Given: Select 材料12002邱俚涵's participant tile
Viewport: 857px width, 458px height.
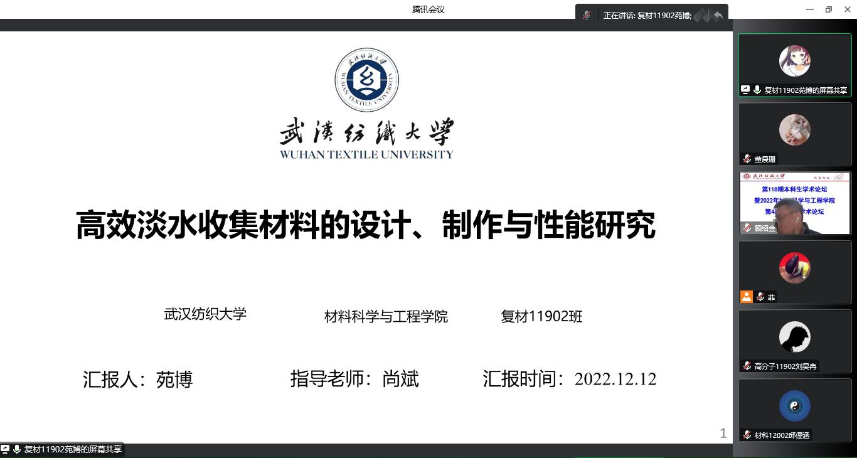Looking at the screenshot, I should 795,407.
